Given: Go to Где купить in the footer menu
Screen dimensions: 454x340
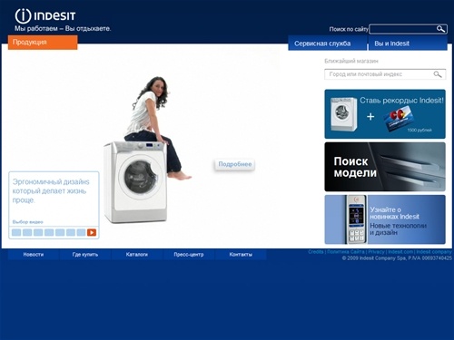Looking at the screenshot, I should [85, 255].
